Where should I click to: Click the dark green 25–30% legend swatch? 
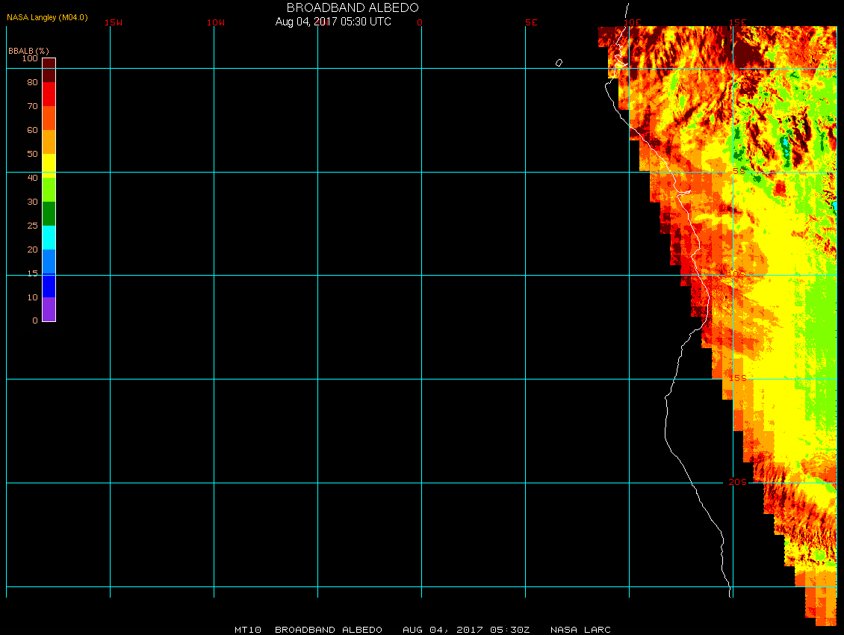(x=49, y=214)
